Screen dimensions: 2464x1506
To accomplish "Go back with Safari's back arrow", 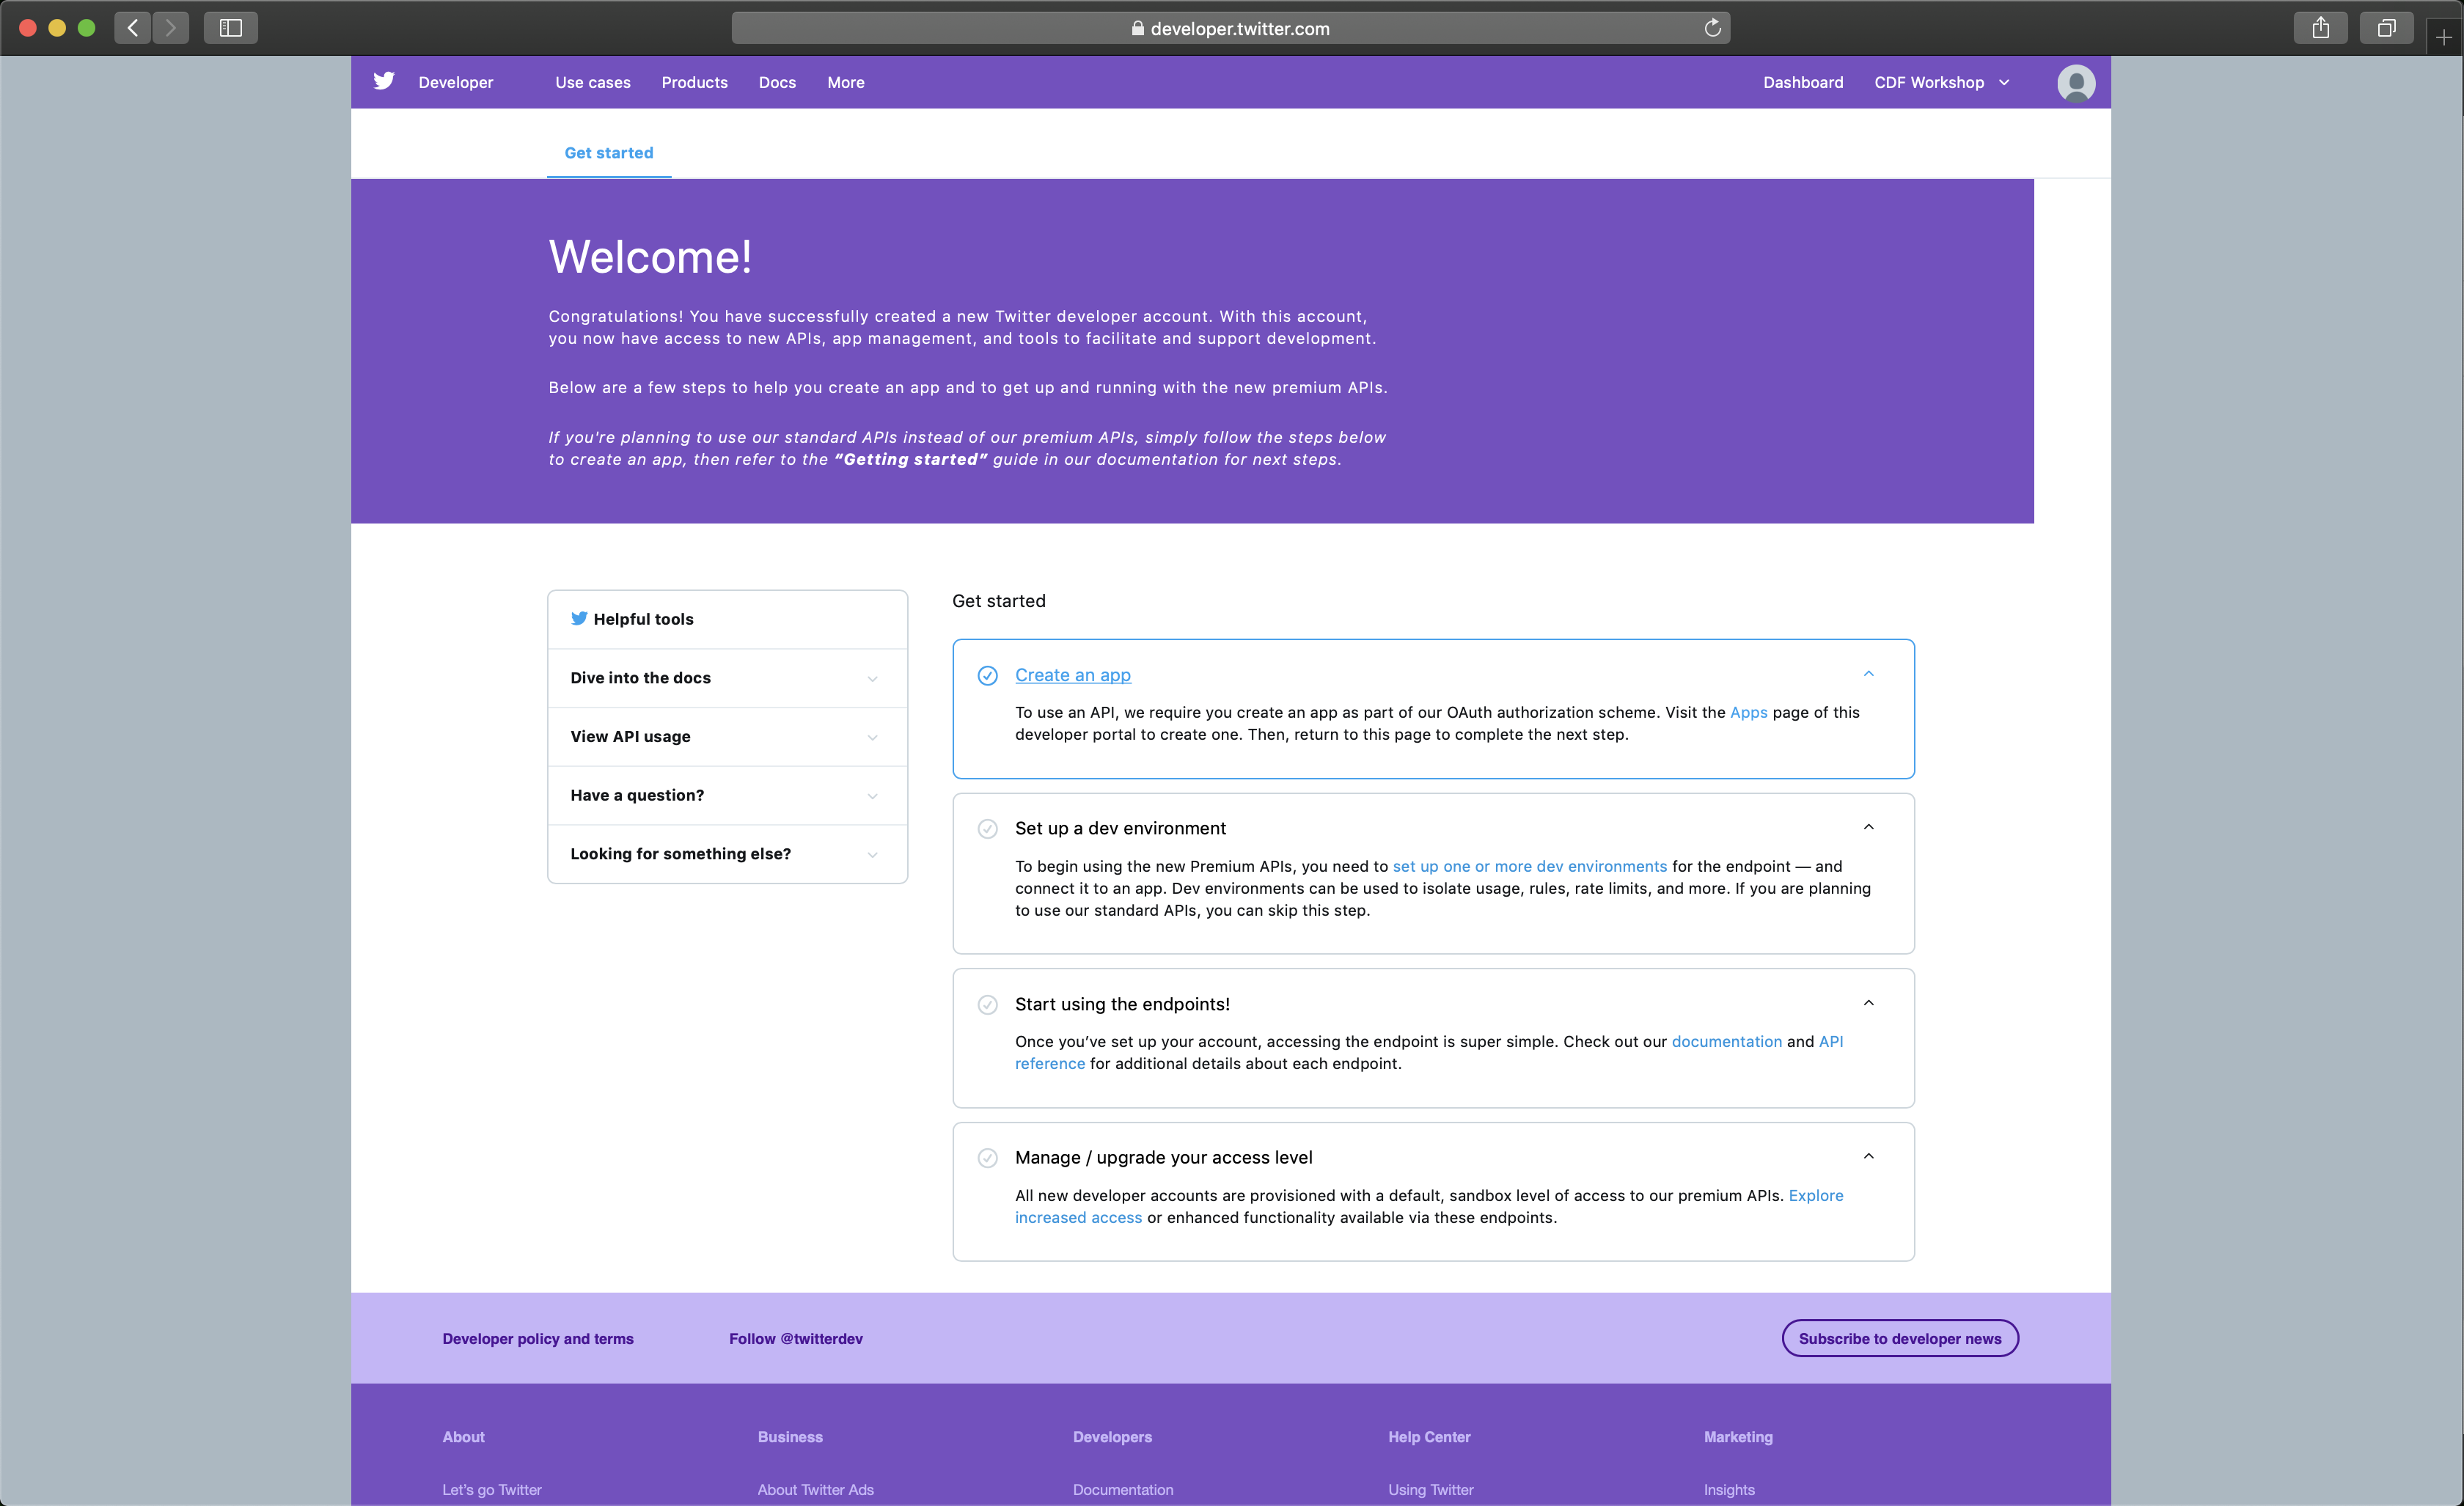I will pos(132,28).
